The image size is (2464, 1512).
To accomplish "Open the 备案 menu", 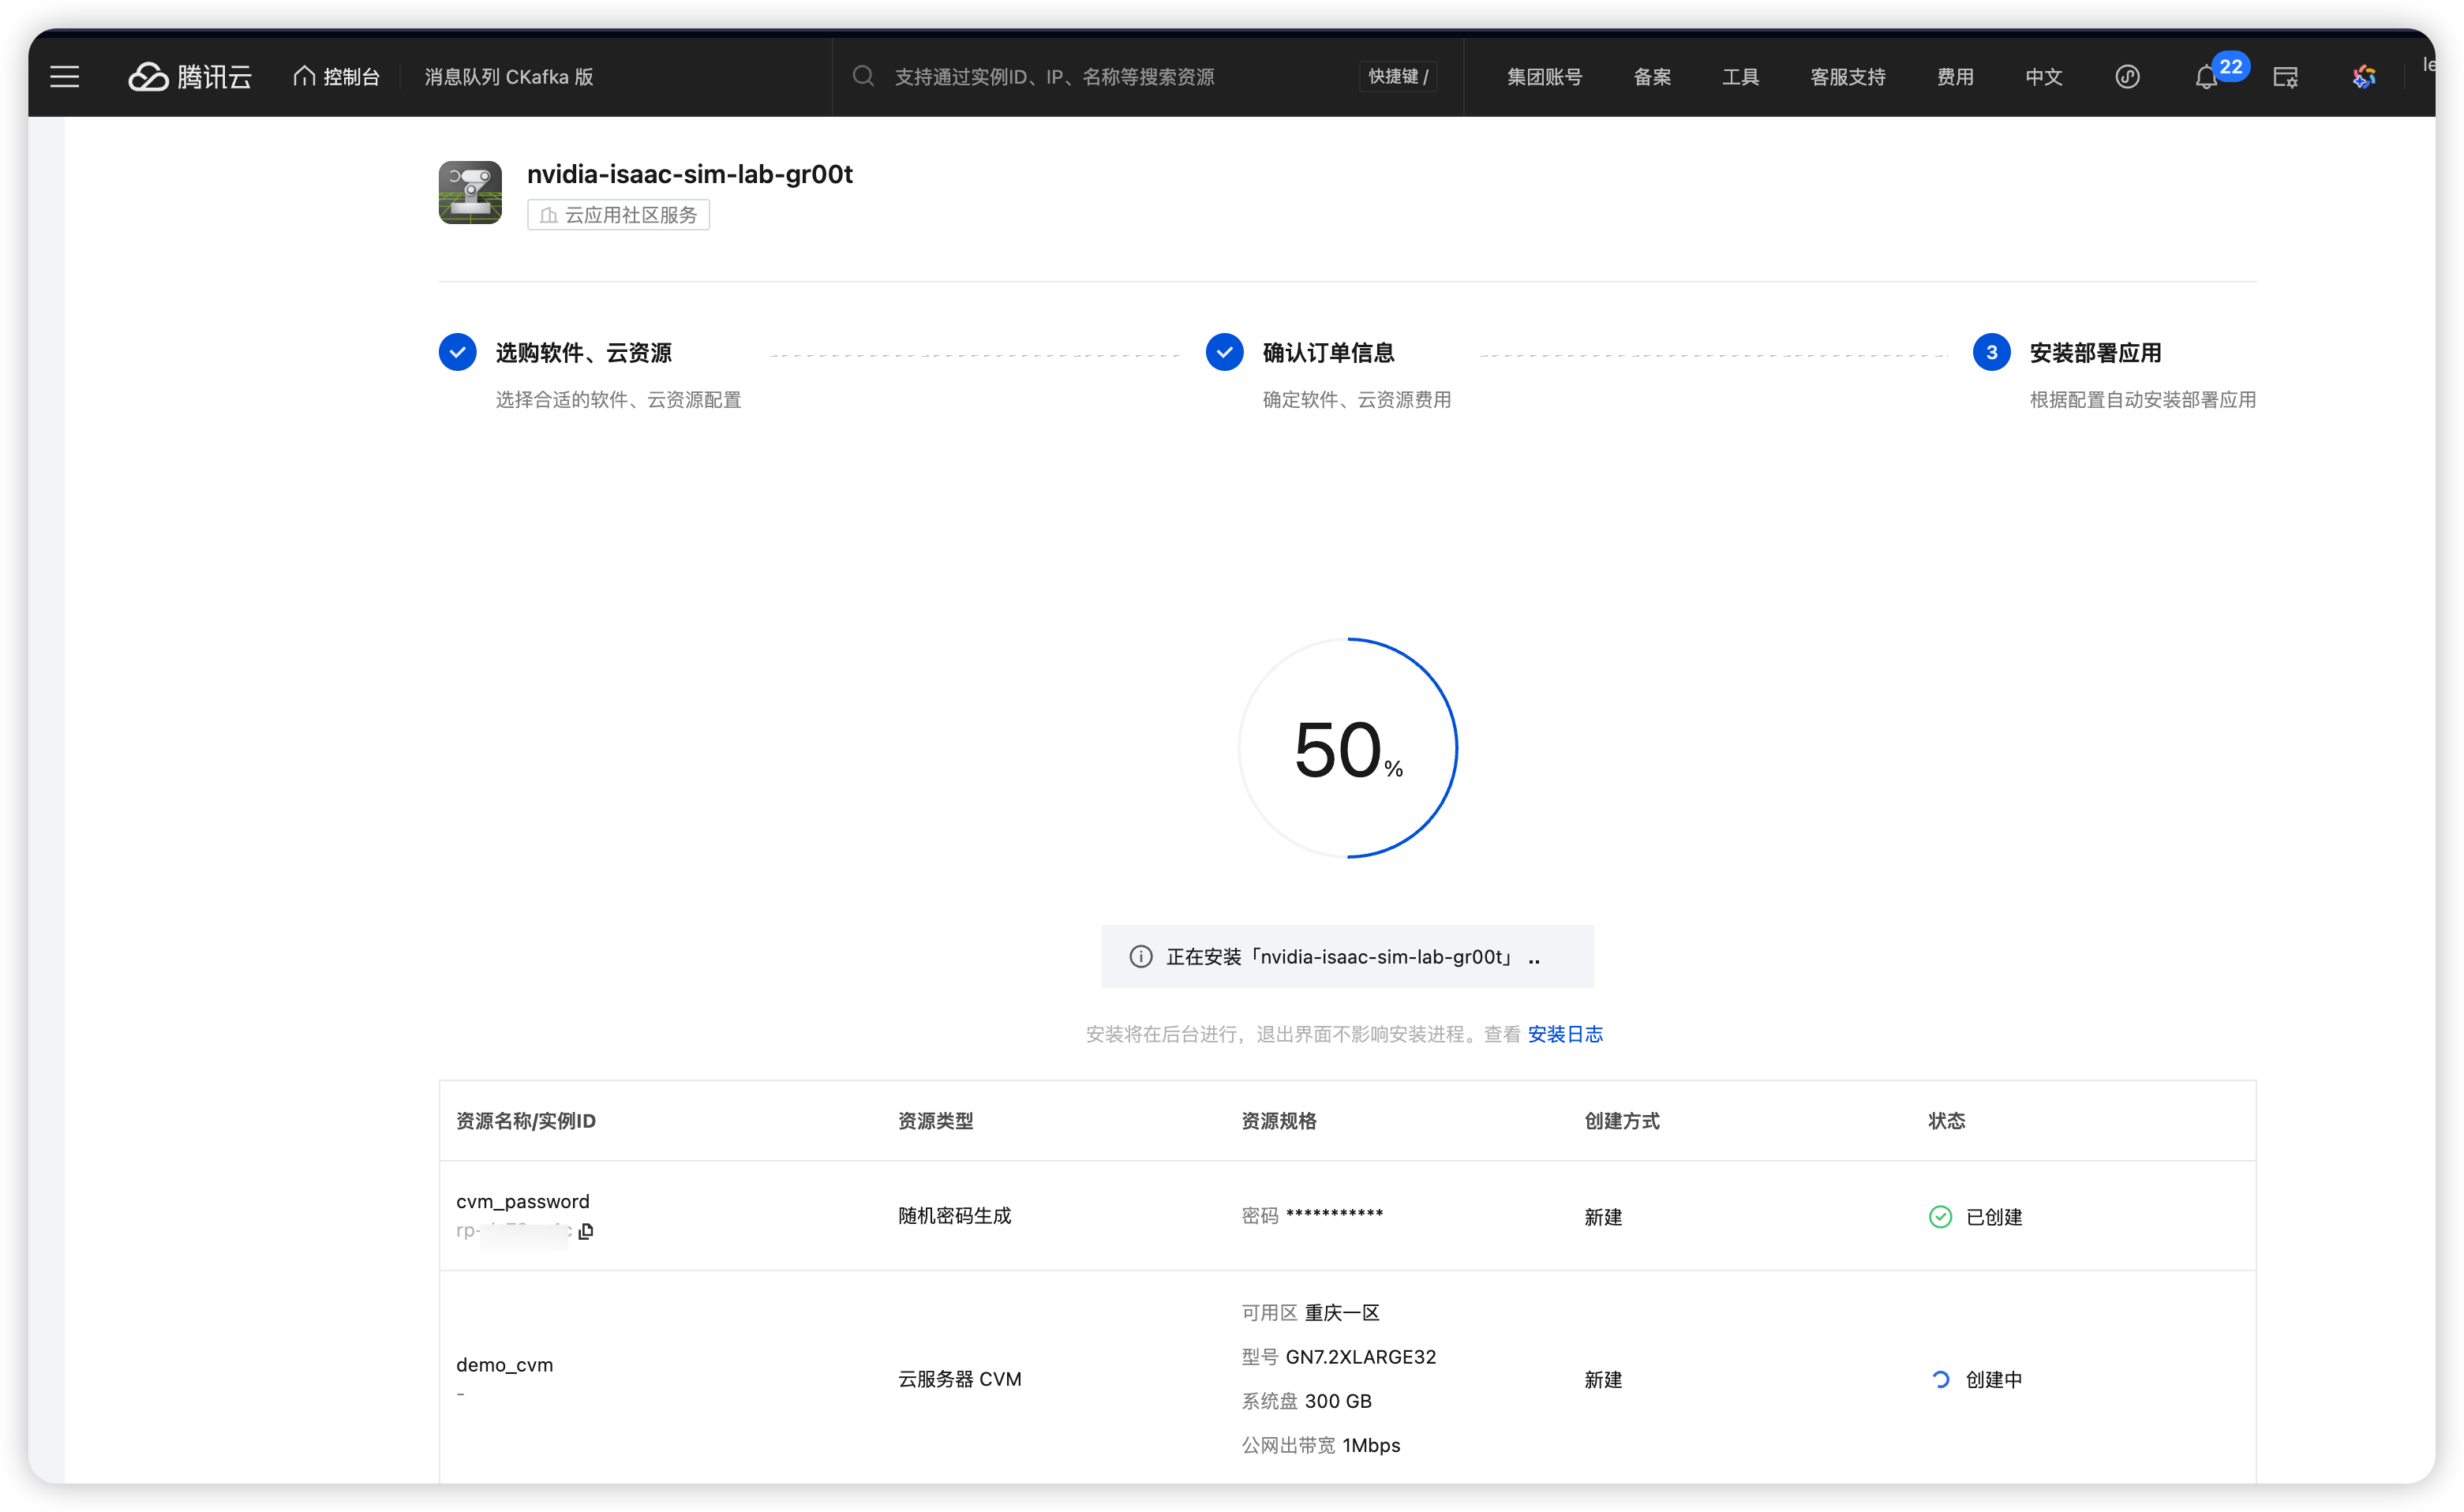I will (x=1652, y=77).
